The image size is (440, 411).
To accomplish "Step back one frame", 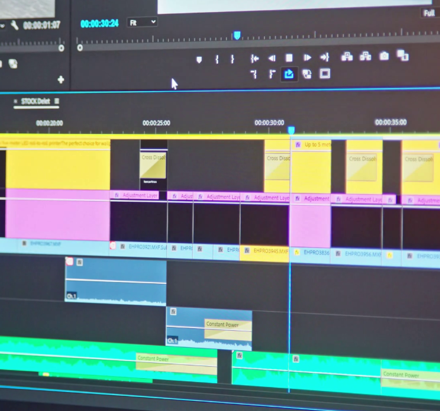I will coord(272,58).
